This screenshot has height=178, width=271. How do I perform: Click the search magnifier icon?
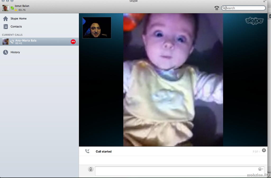(x=224, y=8)
